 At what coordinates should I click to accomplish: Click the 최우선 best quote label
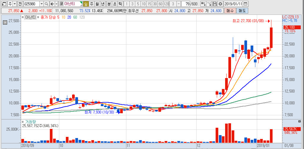pyautogui.click(x=133, y=11)
